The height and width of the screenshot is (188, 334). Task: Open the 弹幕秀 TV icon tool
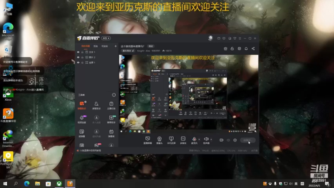(x=111, y=133)
